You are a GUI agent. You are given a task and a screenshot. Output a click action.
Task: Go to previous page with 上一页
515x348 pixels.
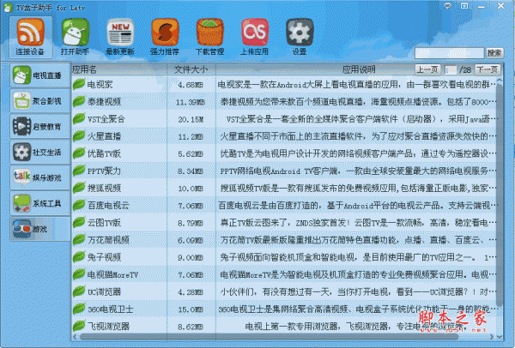[427, 69]
